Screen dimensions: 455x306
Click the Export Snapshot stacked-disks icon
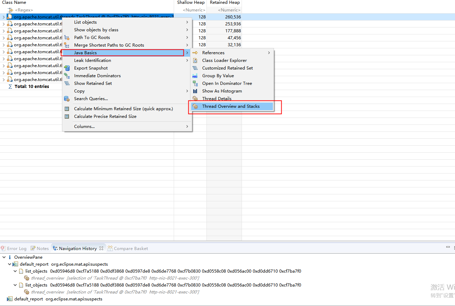pos(67,68)
